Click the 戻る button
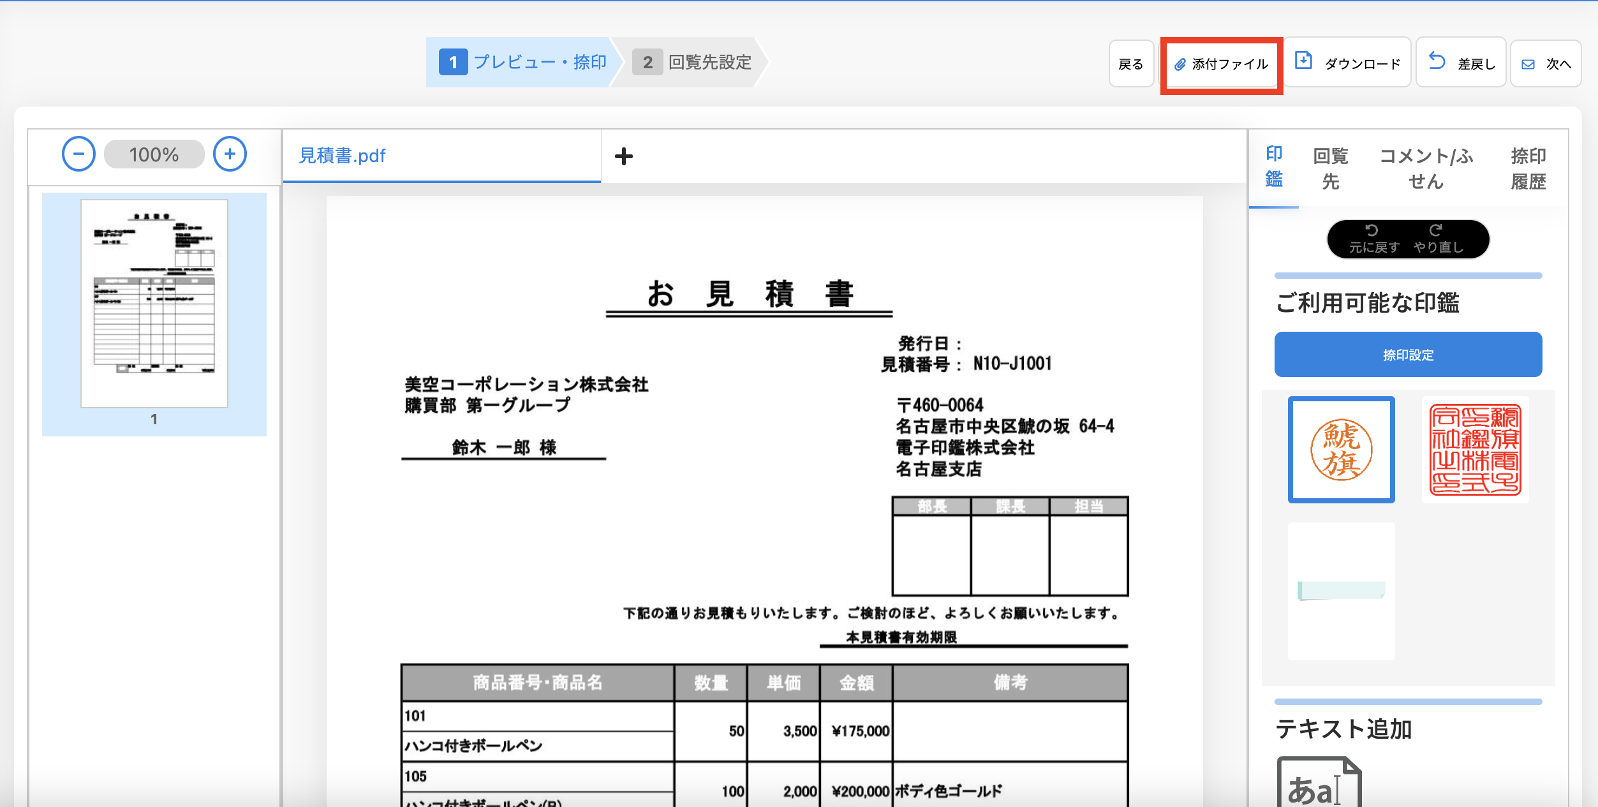The width and height of the screenshot is (1598, 807). tap(1131, 64)
